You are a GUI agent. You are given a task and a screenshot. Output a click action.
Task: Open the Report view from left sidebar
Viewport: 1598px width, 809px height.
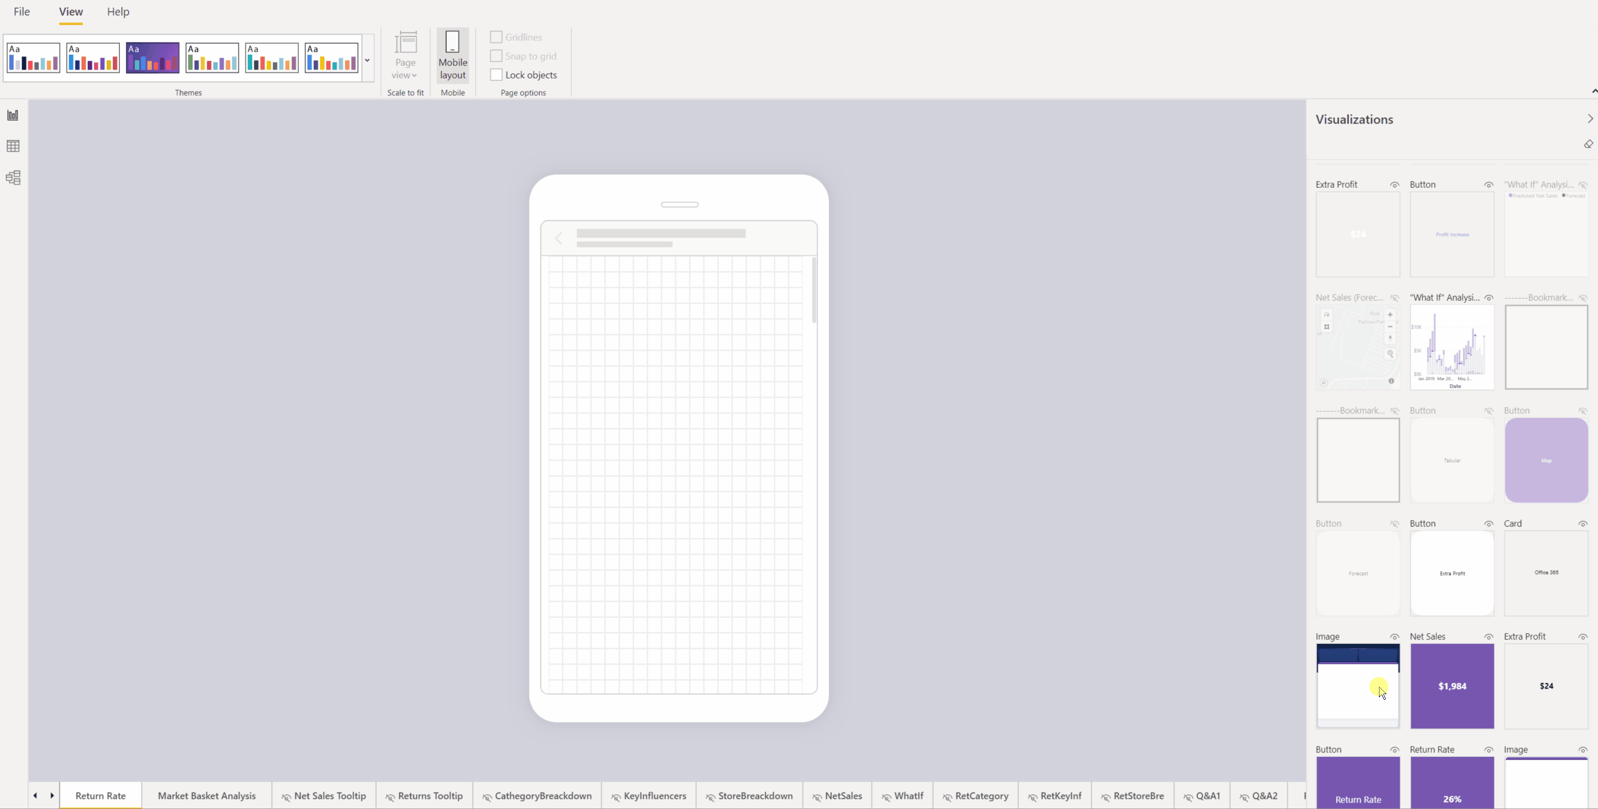(x=13, y=115)
